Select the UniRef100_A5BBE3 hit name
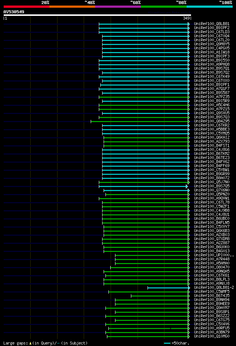The image size is (236, 346). pos(212,129)
